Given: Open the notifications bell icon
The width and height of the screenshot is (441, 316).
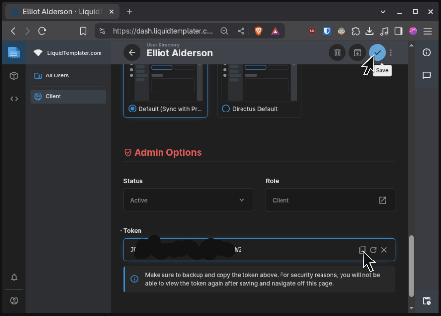Looking at the screenshot, I should pos(14,277).
